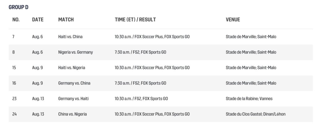317x128 pixels.
Task: Select the Germany vs. Haiti match
Action: pos(73,99)
